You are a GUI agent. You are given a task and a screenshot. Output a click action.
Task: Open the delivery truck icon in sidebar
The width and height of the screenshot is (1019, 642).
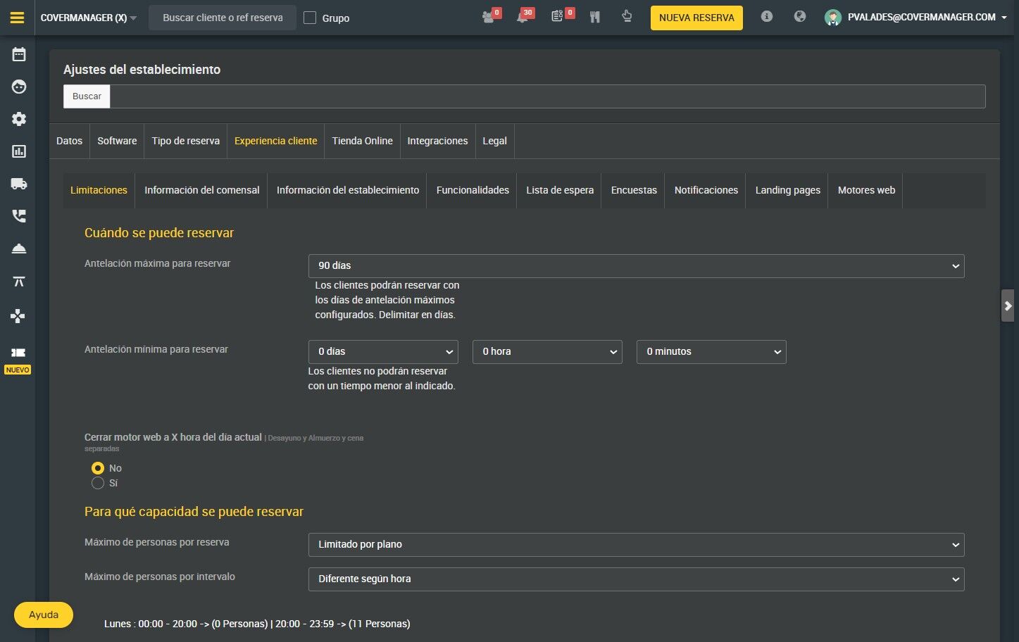point(19,184)
